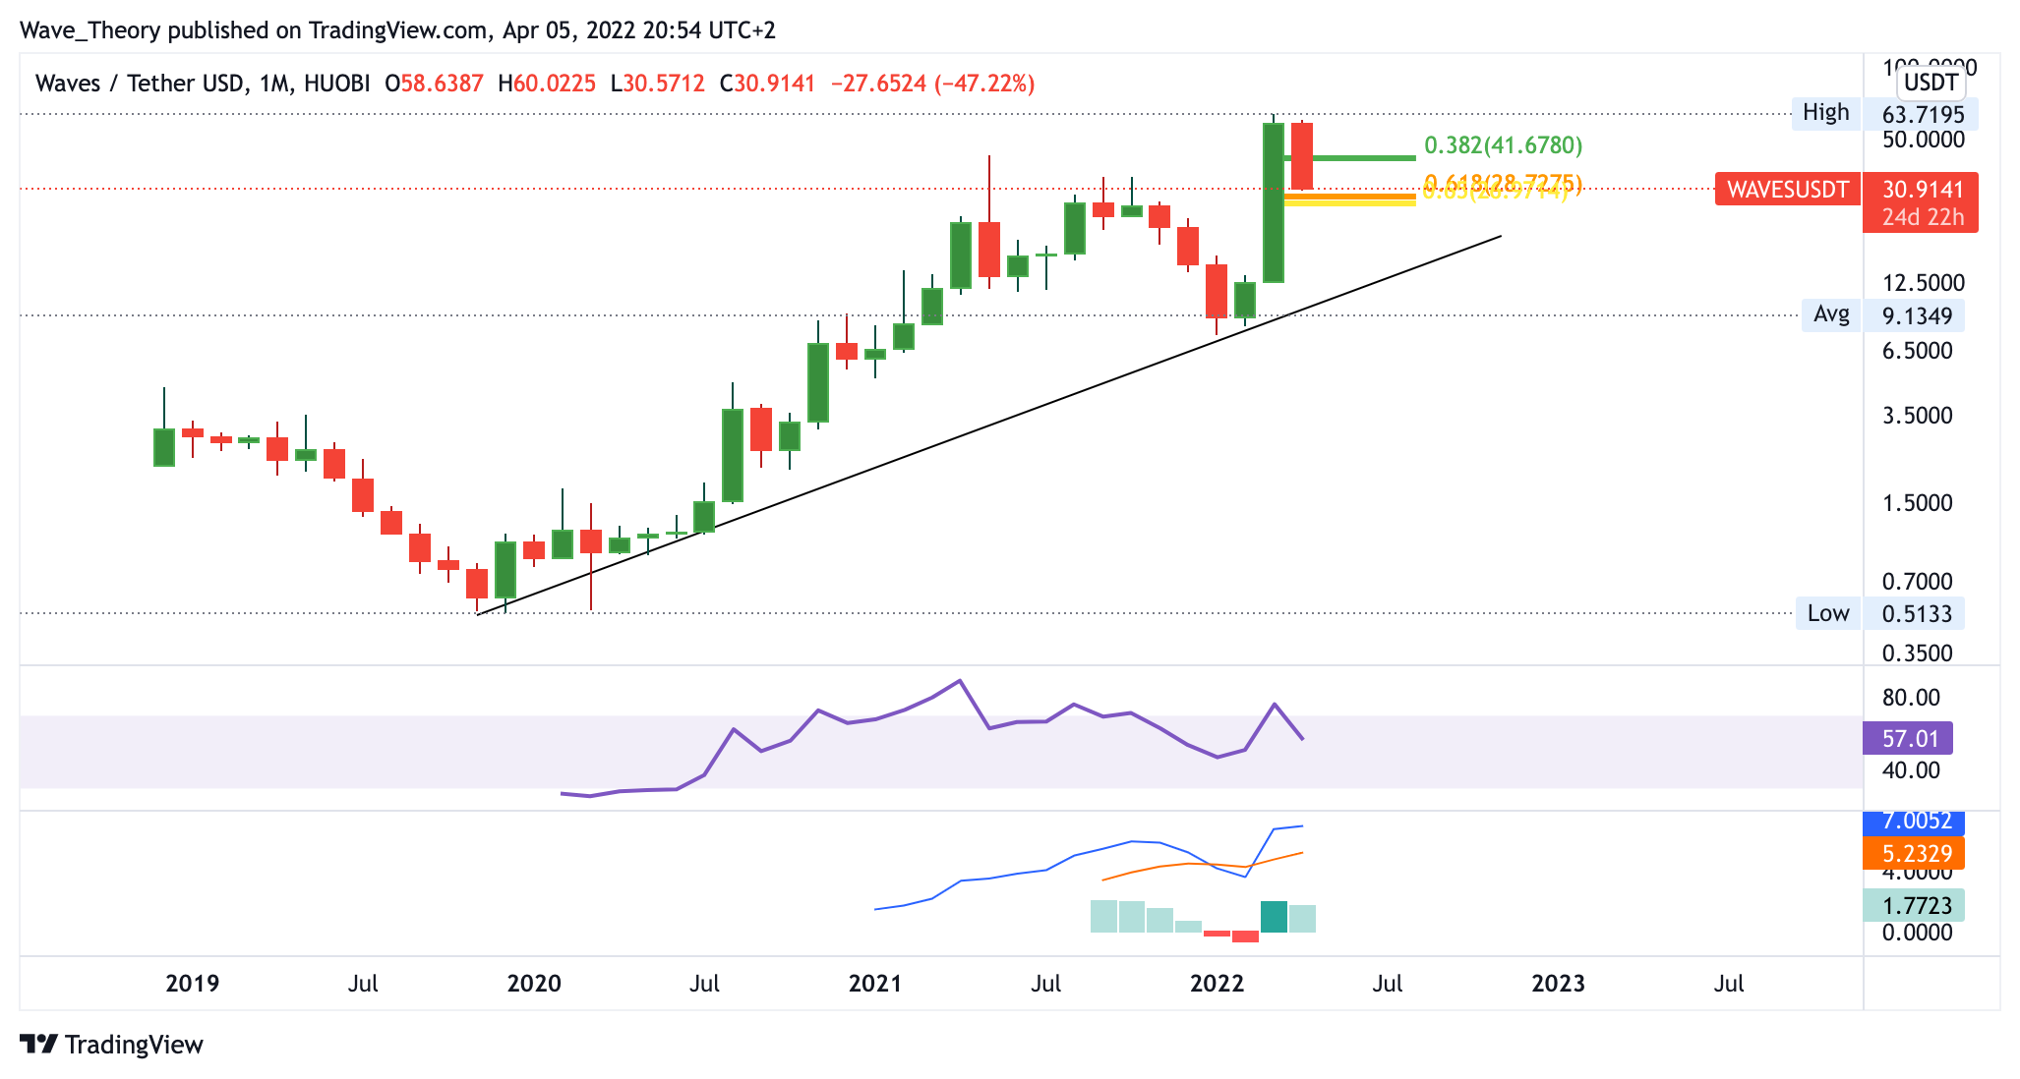Click the large green March 2022 candle

click(1274, 201)
